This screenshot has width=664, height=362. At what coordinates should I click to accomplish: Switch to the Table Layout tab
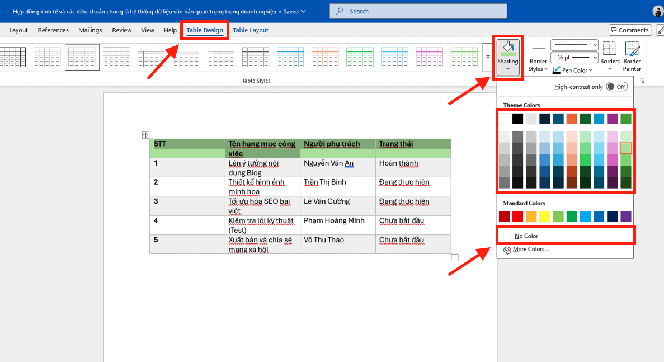(x=251, y=30)
